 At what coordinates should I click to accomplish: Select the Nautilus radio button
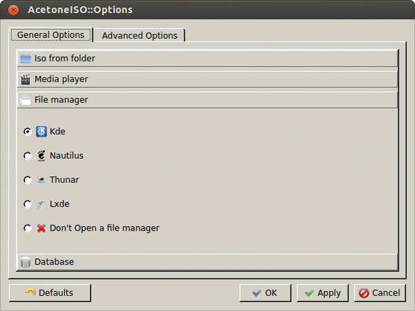(x=28, y=155)
